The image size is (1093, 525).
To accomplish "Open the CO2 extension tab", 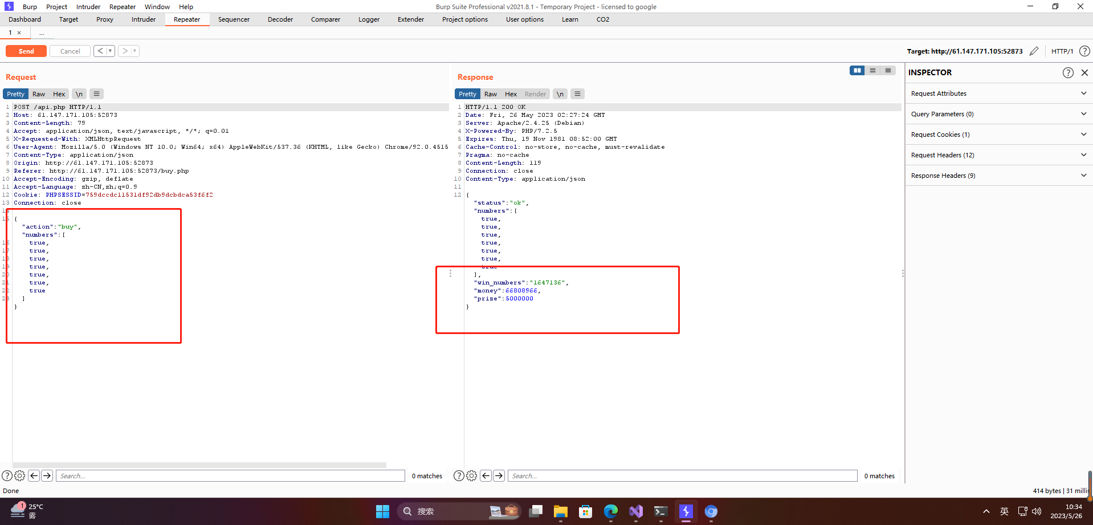I will pyautogui.click(x=603, y=19).
